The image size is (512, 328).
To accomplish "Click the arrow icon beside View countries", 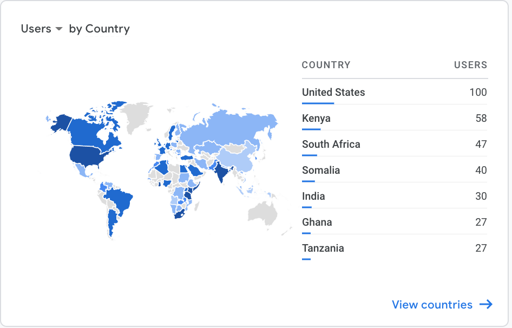I will coord(486,305).
